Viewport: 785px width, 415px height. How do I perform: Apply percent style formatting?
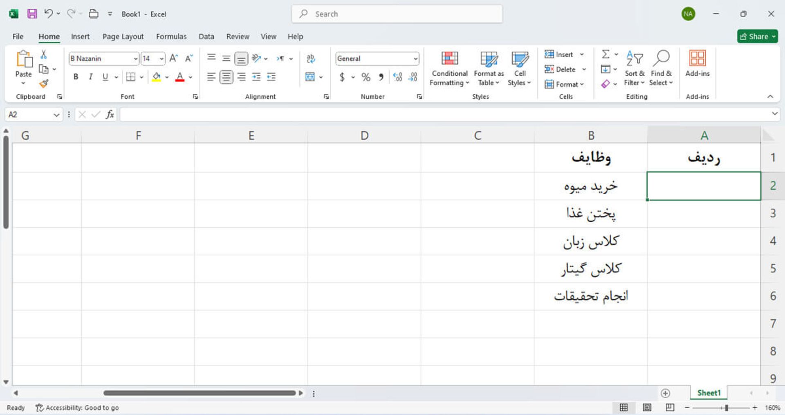(366, 77)
